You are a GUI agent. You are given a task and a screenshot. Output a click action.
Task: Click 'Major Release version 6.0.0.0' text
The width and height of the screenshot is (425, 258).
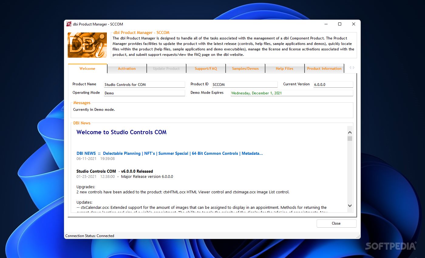click(147, 176)
